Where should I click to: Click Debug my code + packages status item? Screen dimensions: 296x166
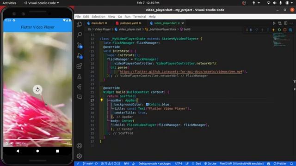coord(154,164)
